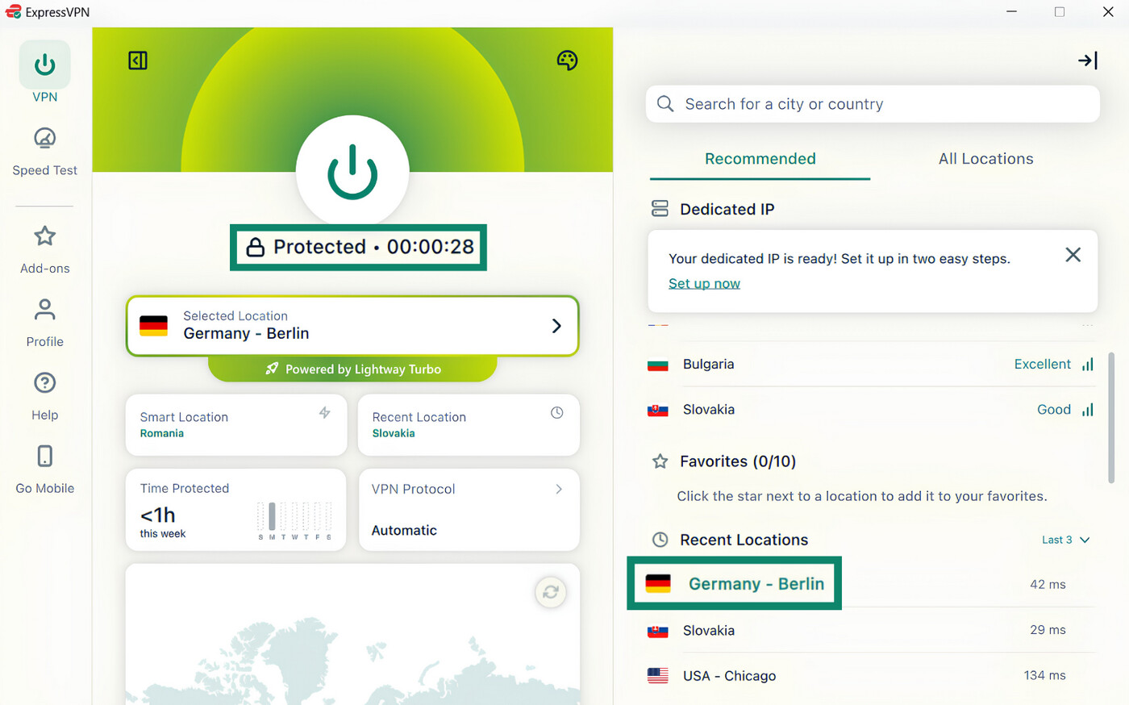The image size is (1129, 705).
Task: Click the Favorites star icon
Action: pyautogui.click(x=660, y=461)
